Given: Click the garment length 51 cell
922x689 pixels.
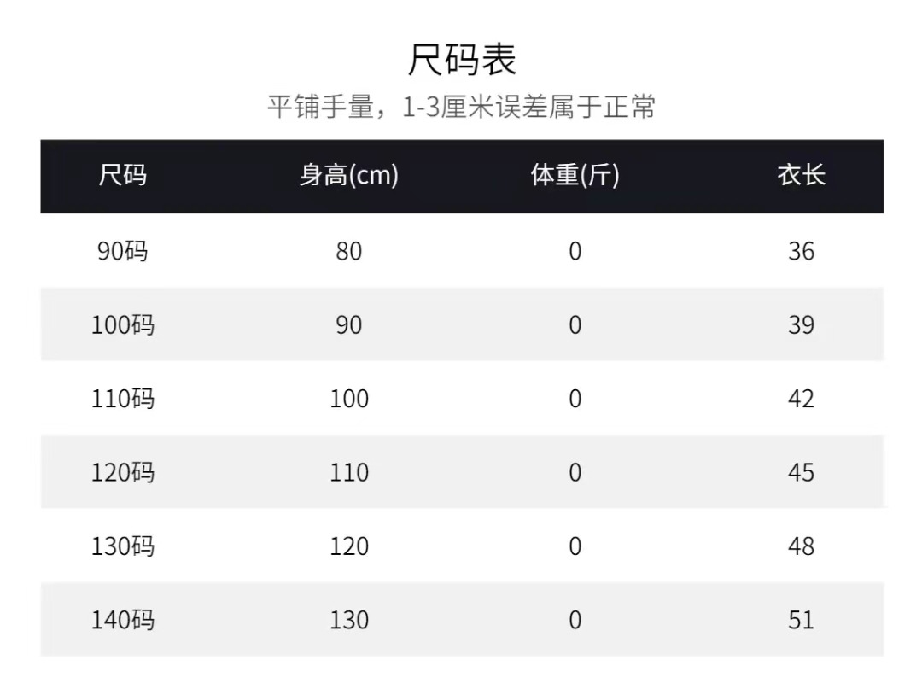Looking at the screenshot, I should click(801, 620).
